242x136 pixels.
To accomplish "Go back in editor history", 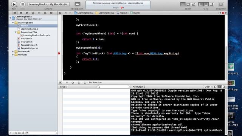I will [66, 13].
